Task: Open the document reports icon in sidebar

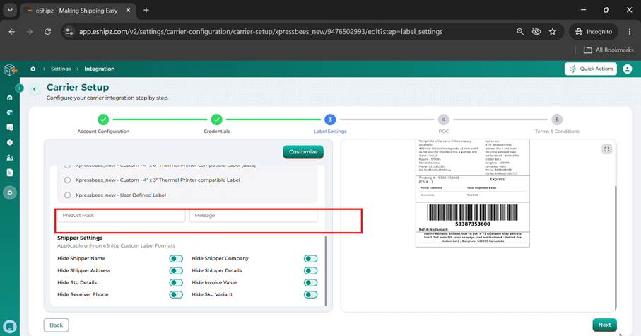Action: [10, 173]
